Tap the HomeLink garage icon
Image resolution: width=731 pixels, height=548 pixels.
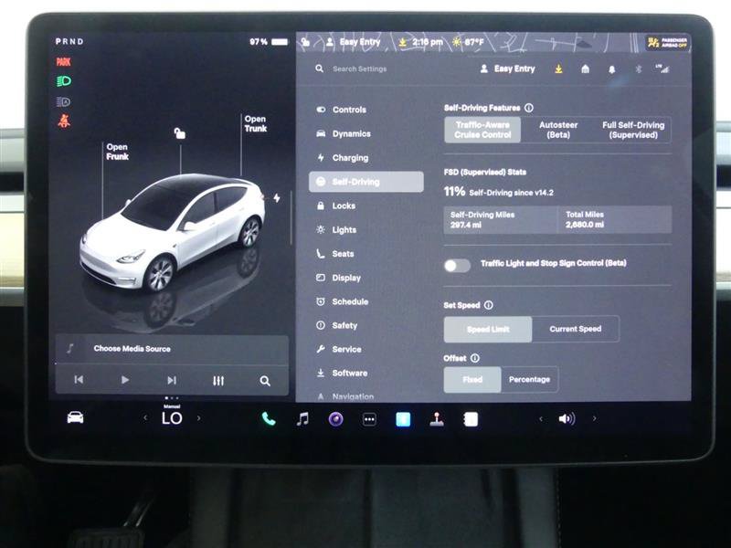pyautogui.click(x=585, y=69)
